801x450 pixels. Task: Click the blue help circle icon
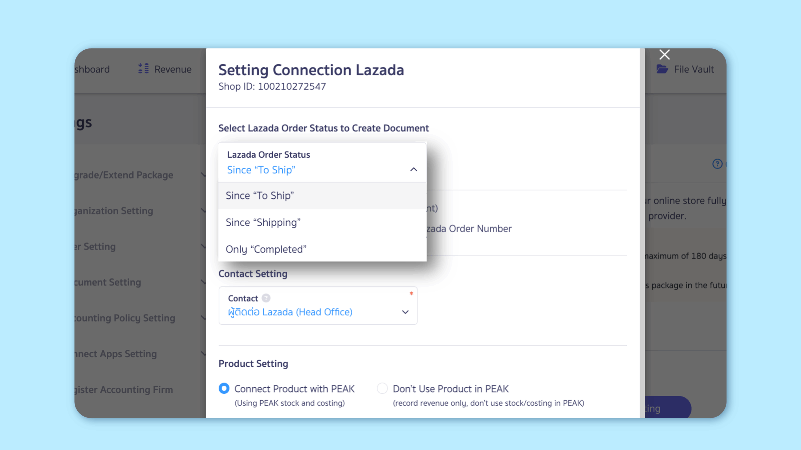pos(717,164)
